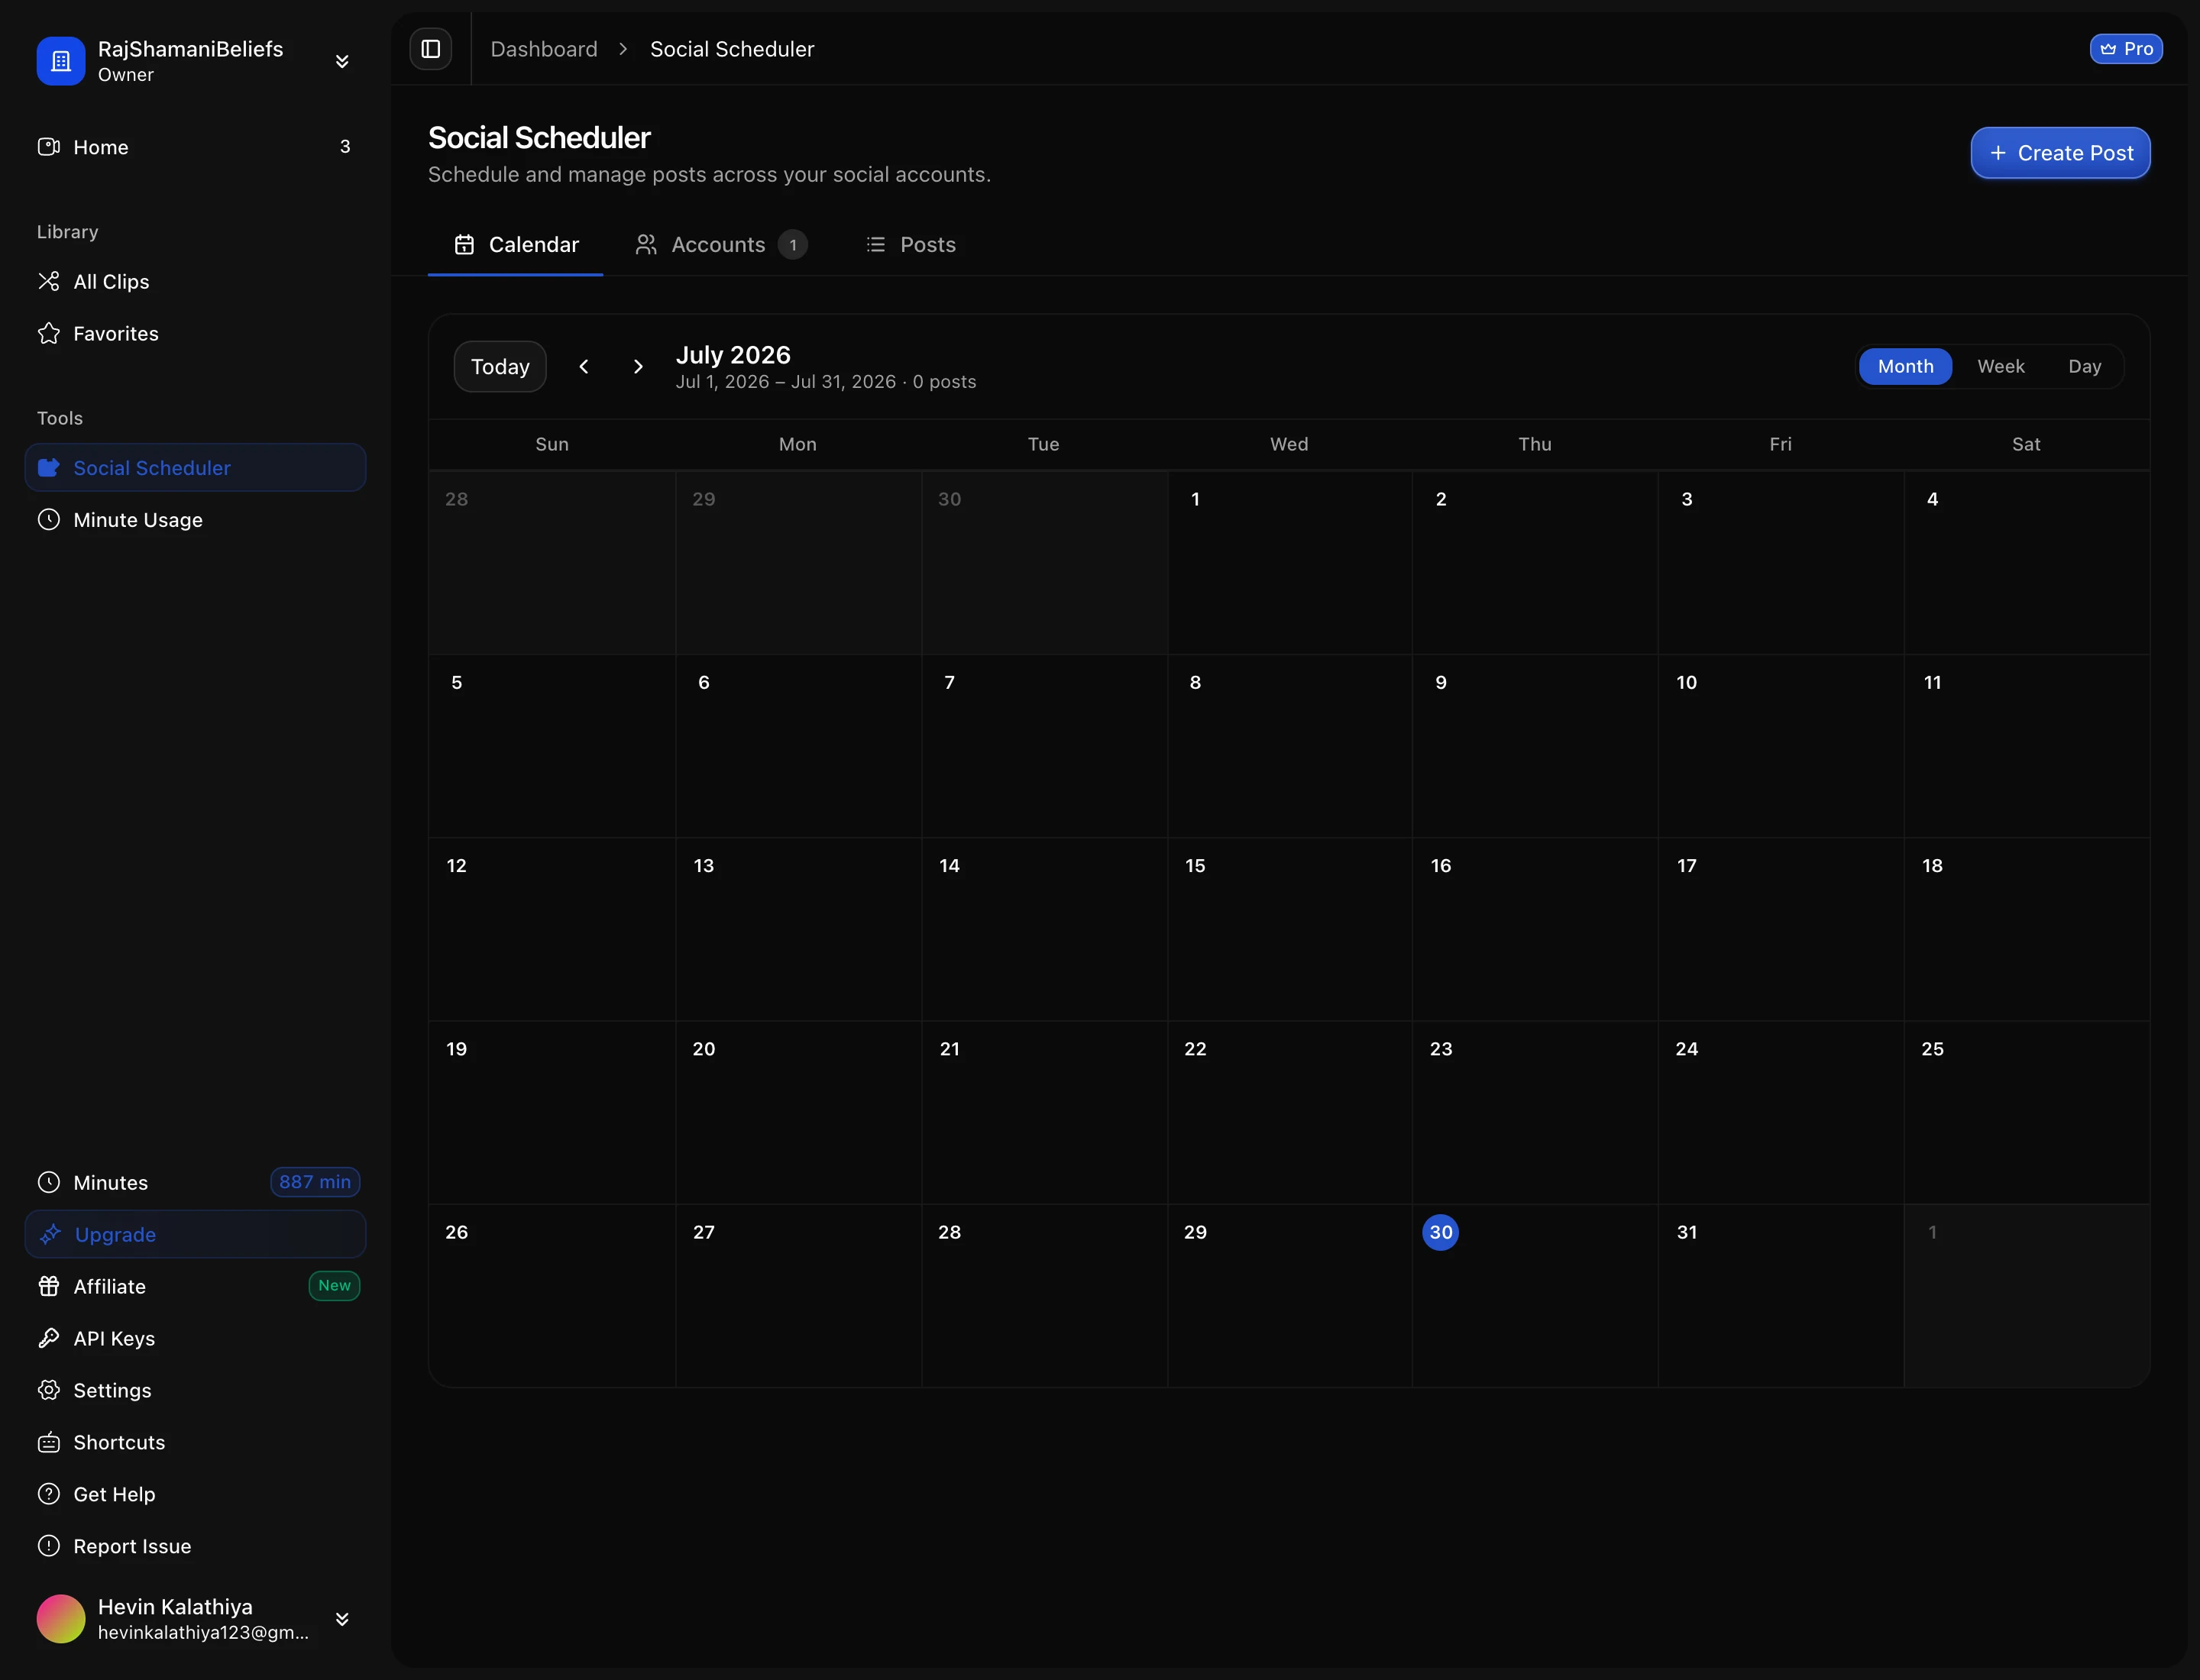2200x1680 pixels.
Task: Click the alert icon for Report Issue
Action: tap(49, 1546)
